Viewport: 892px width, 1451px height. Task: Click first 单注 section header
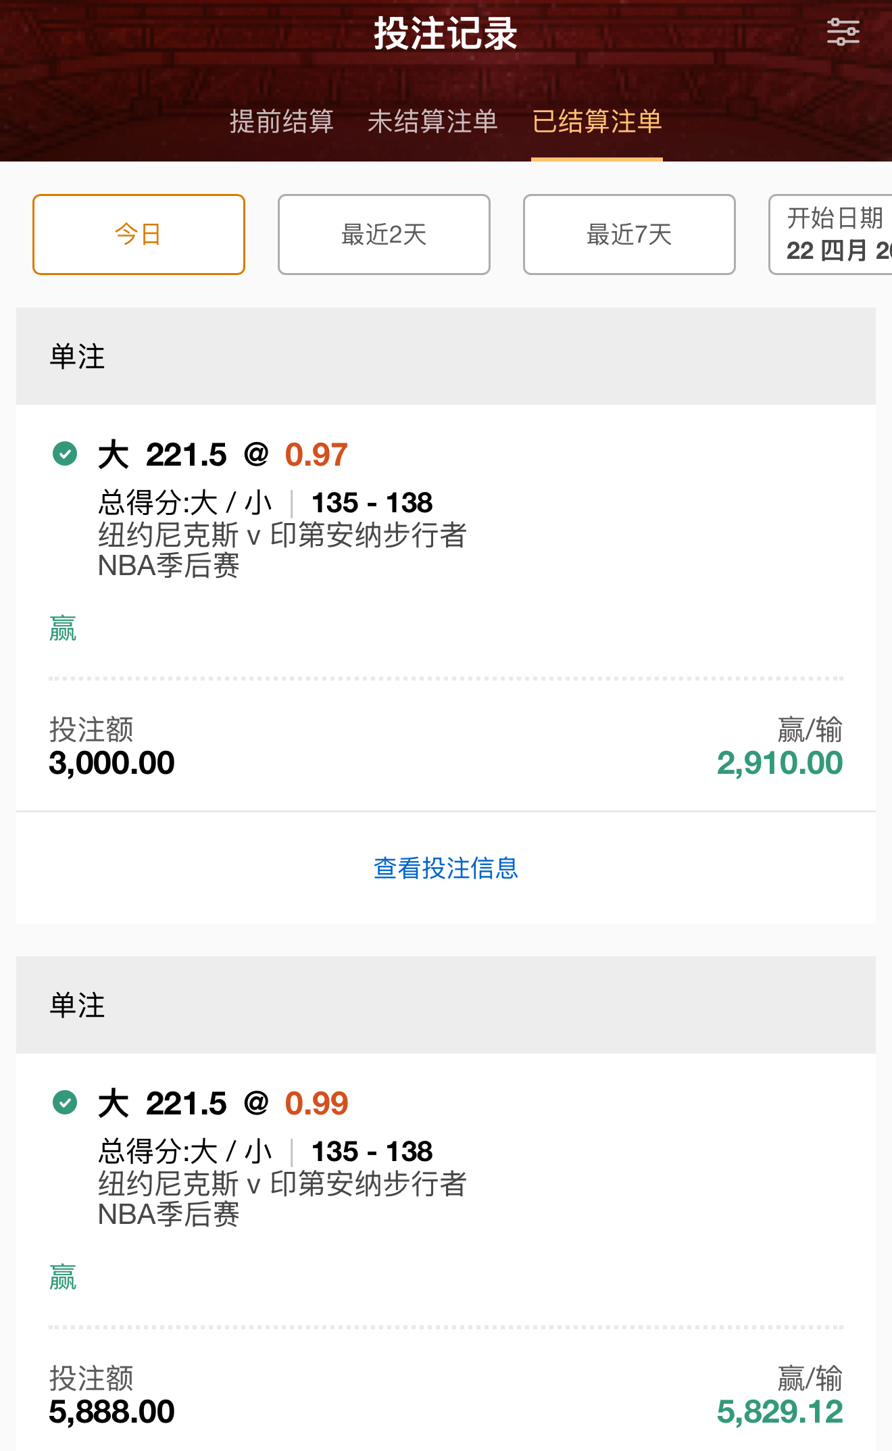tap(77, 356)
